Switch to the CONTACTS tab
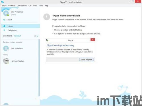142x106 pixels. [8, 36]
